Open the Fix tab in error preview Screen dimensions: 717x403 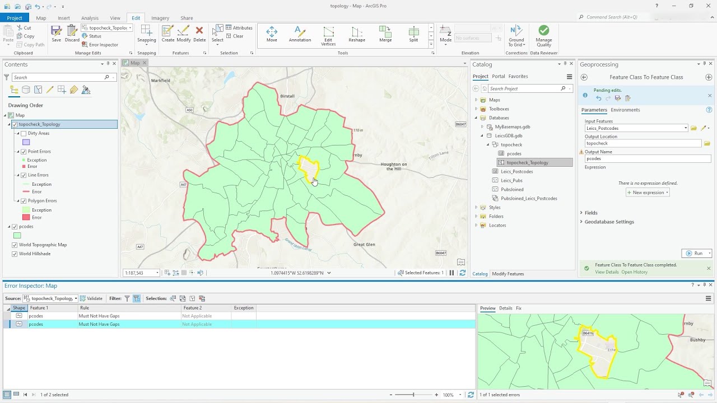pos(519,308)
